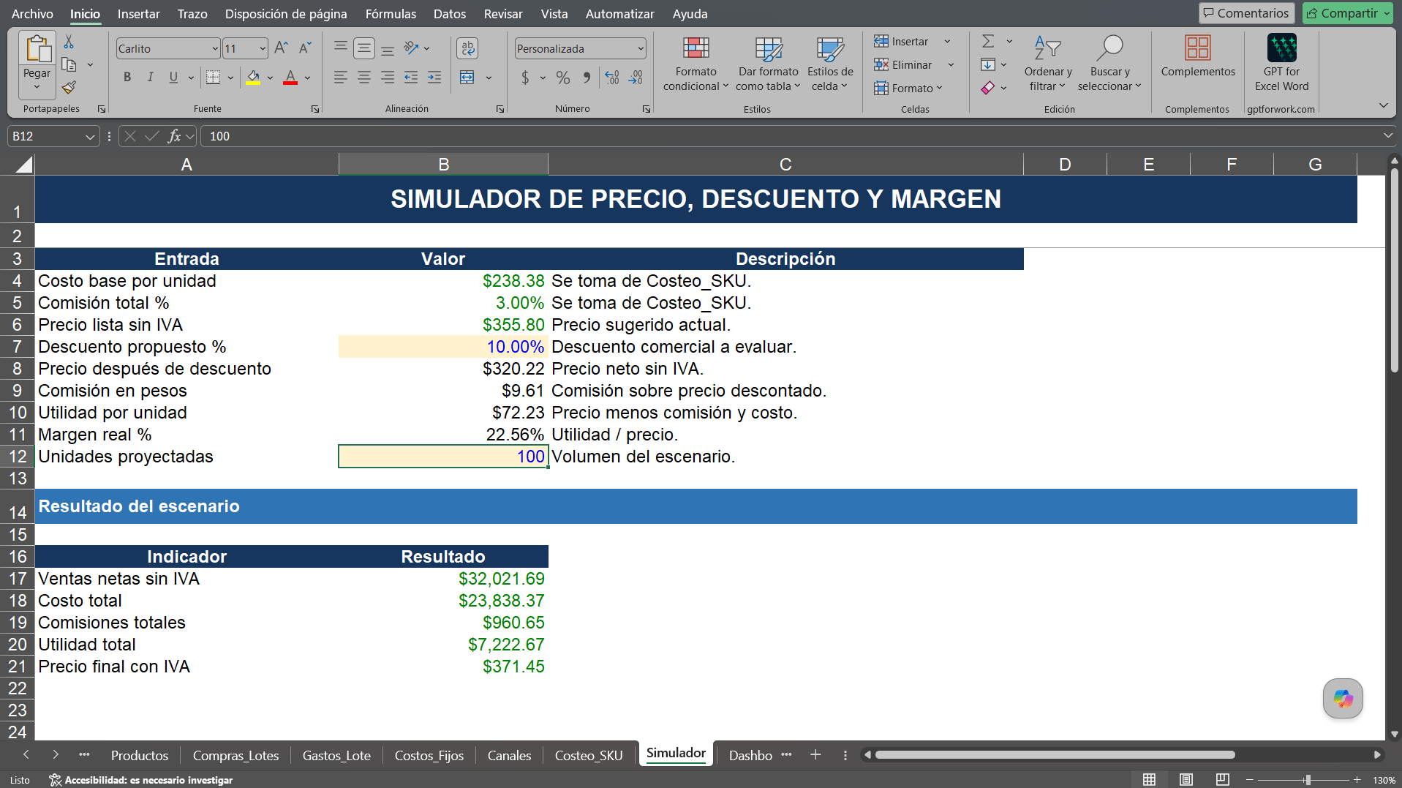Click Decrease Indent icon

coord(411,77)
